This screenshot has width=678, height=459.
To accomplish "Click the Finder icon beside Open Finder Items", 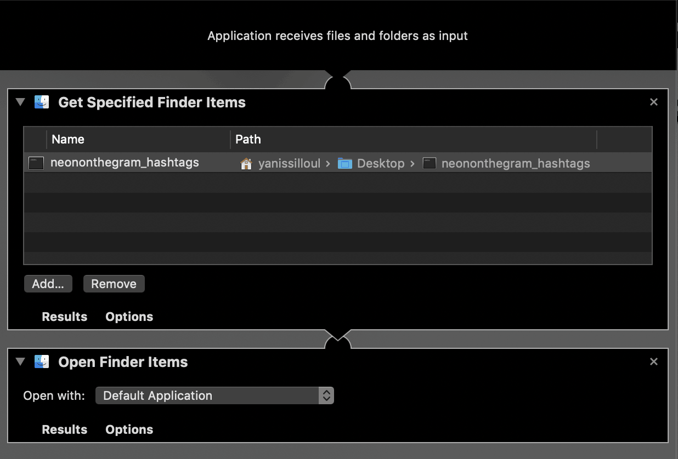I will [42, 362].
